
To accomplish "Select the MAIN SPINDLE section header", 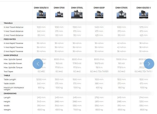I will click(11, 55).
